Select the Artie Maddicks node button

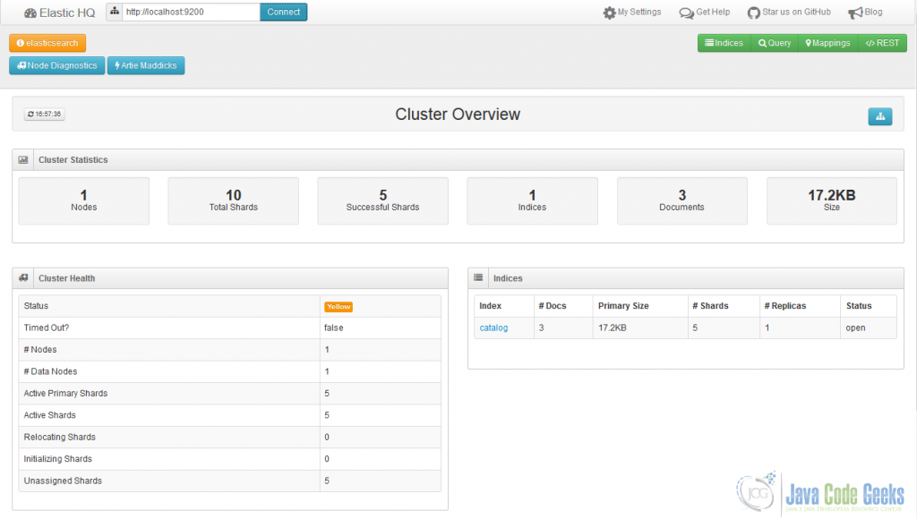[146, 65]
